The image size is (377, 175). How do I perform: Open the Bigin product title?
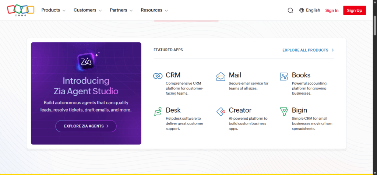300,110
